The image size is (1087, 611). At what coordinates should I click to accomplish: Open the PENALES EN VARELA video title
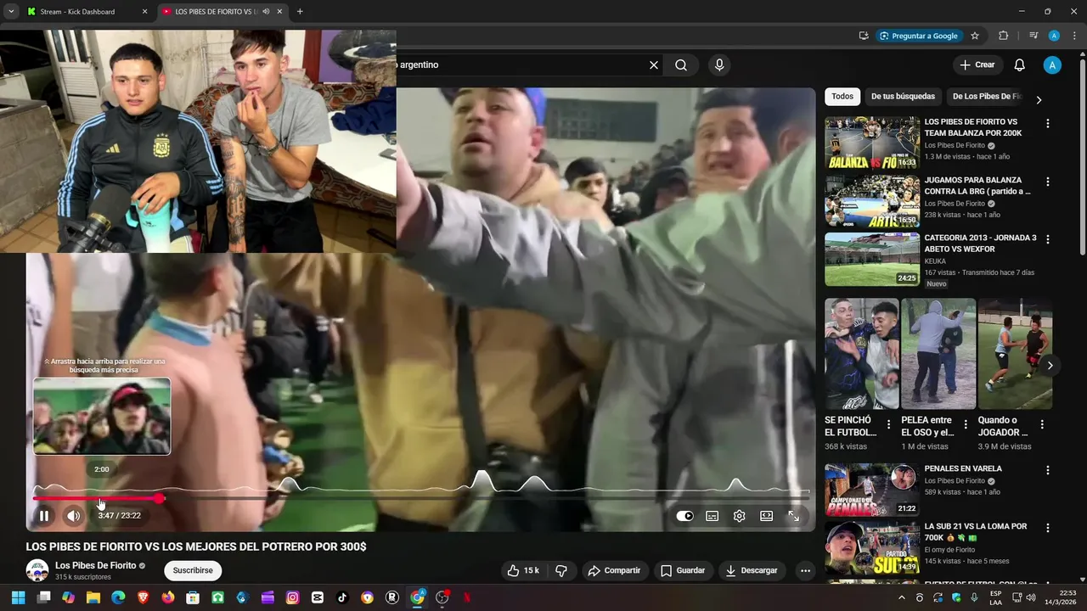[963, 468]
